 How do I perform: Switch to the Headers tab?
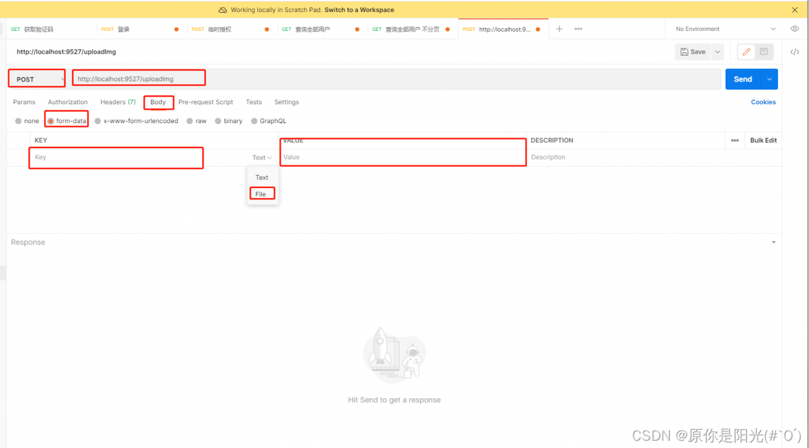point(118,102)
